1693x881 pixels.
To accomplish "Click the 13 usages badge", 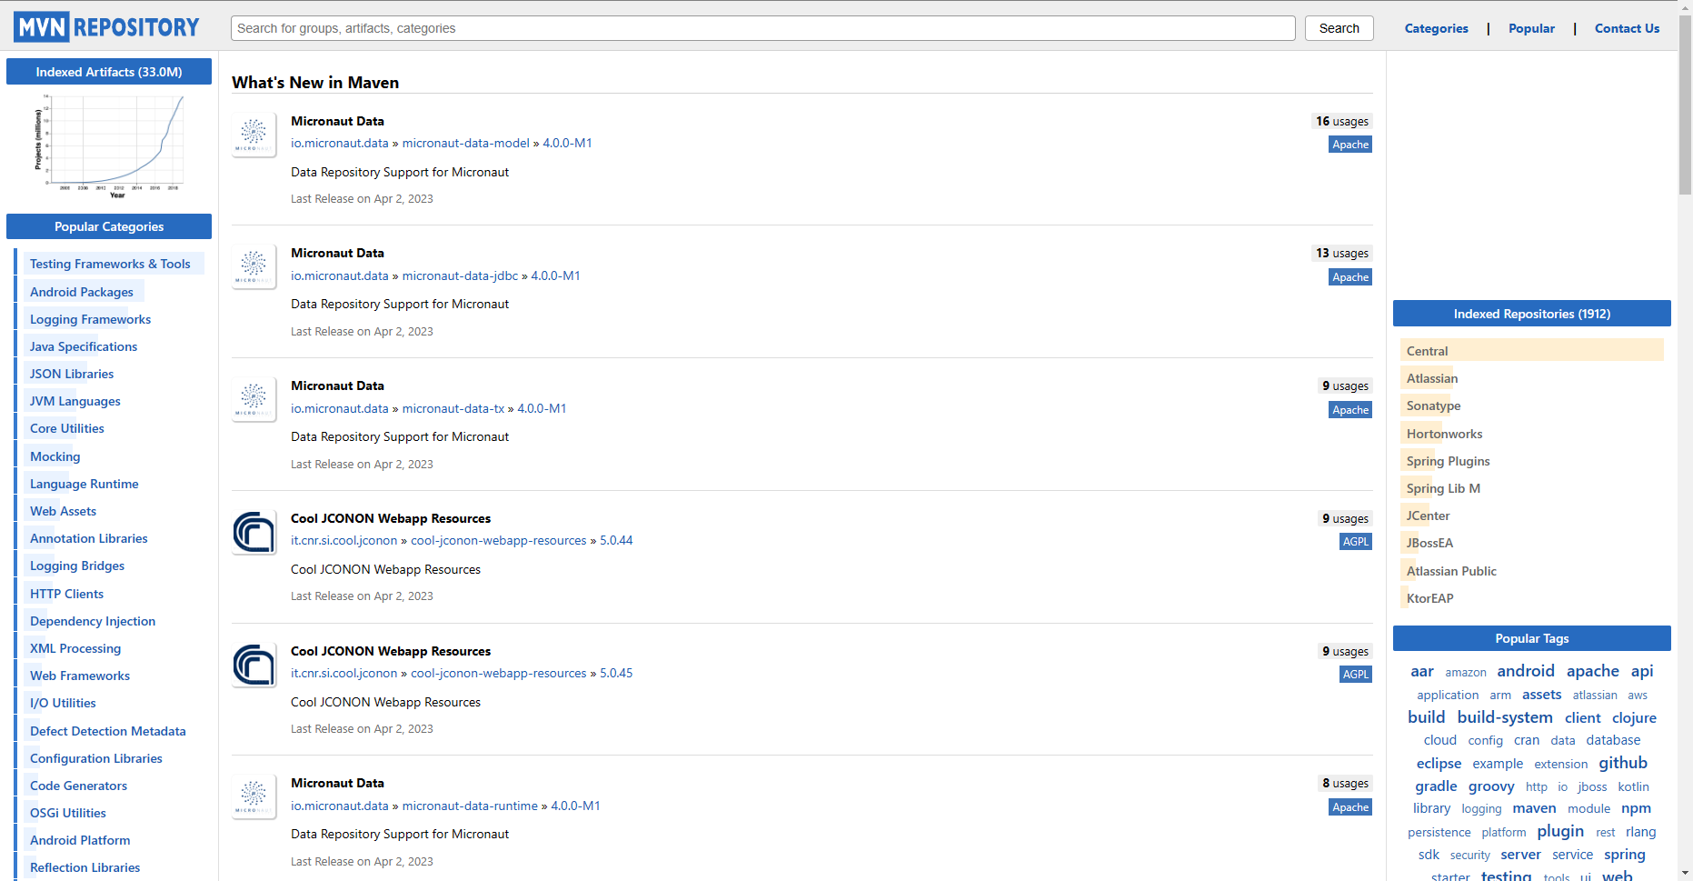I will (1342, 253).
